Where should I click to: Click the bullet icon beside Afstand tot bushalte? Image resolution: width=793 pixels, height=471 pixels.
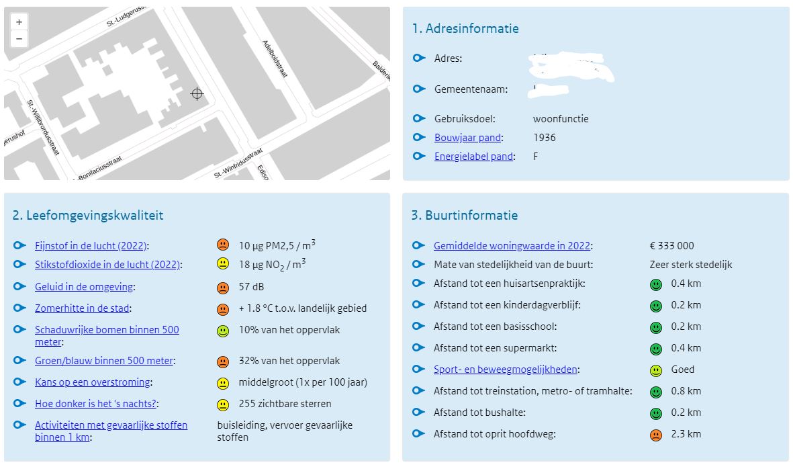[419, 412]
